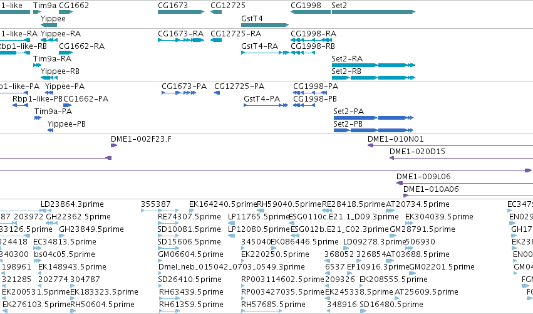Click the Yippee gene in the gene track
This screenshot has height=314, width=533.
[49, 25]
